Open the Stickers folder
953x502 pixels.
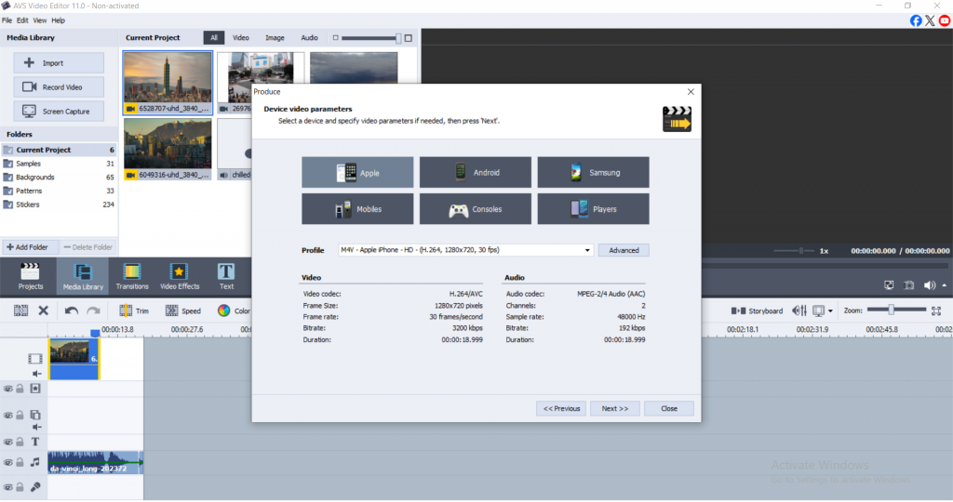point(59,205)
